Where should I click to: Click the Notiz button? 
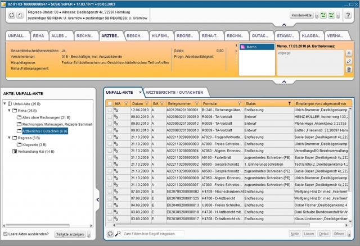tap(295, 234)
